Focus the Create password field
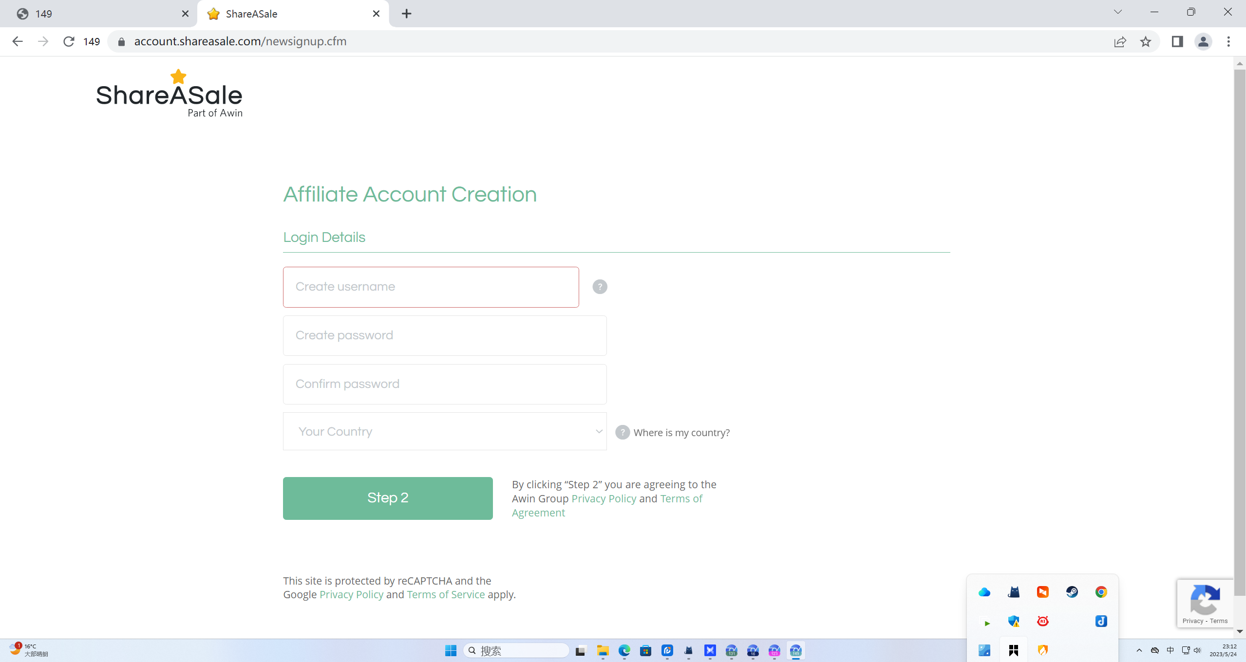Viewport: 1246px width, 662px height. tap(444, 335)
